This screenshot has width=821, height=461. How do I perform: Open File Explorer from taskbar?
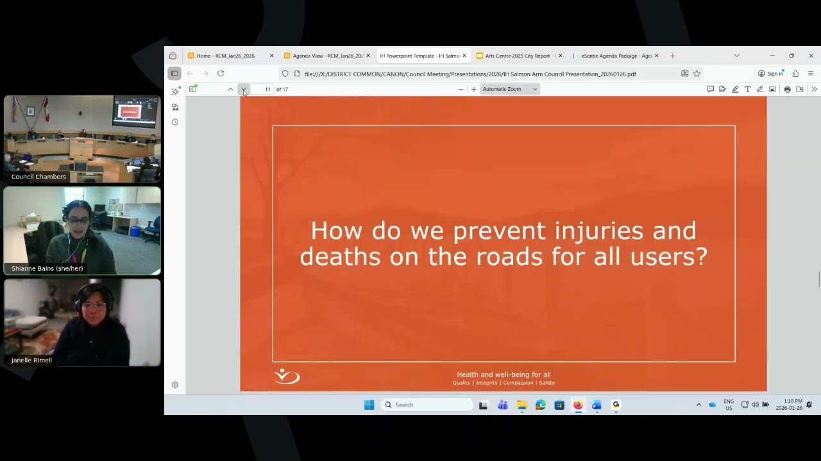click(x=521, y=405)
